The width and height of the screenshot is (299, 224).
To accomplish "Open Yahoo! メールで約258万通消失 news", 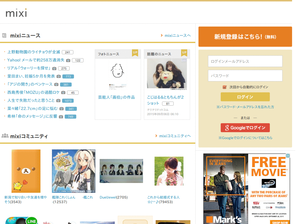I will [x=36, y=60].
